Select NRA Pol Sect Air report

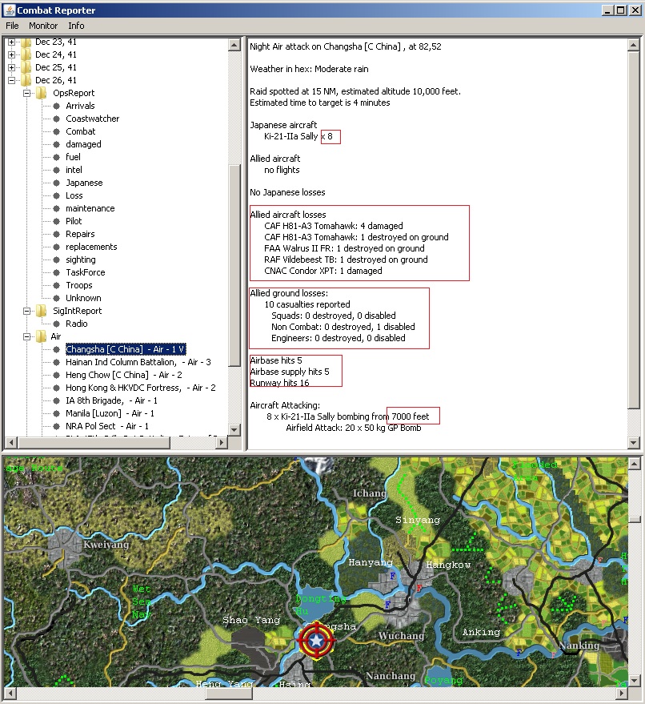(x=106, y=425)
